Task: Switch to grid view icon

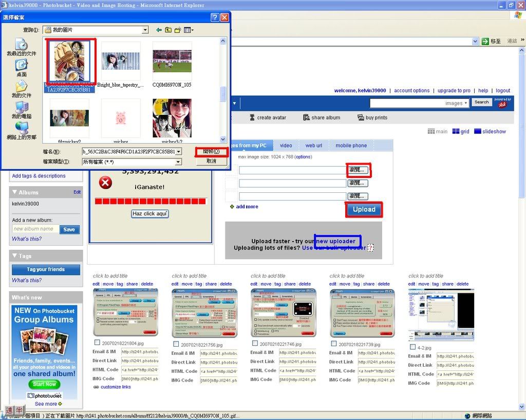Action: (456, 131)
